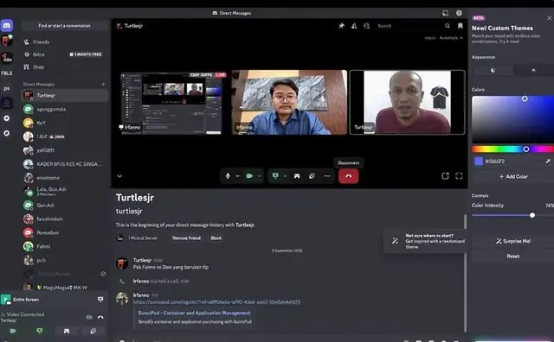Click the Surprise Me! button
Viewport: 554px width, 342px height.
513,241
